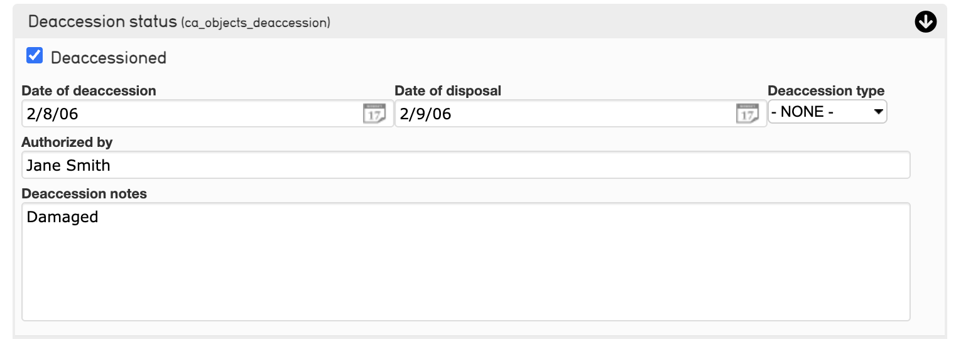Select the ca_objects_deaccession code text

point(256,23)
